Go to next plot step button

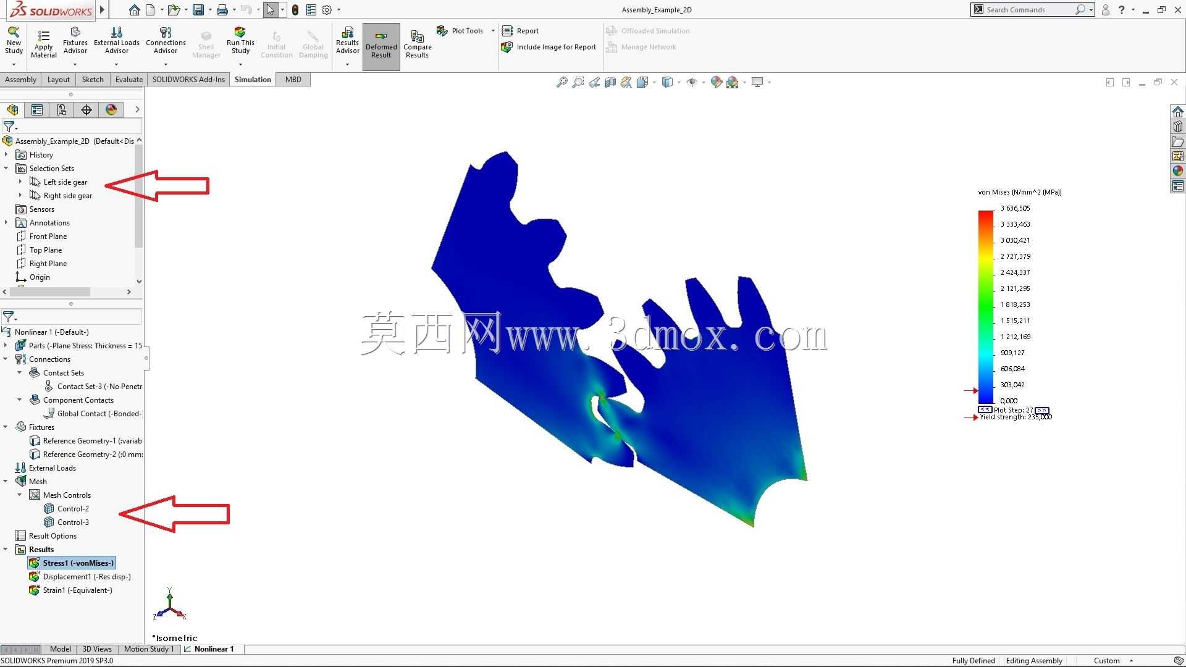coord(1042,410)
